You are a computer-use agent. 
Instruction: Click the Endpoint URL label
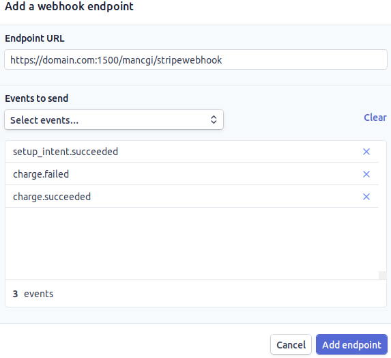35,38
